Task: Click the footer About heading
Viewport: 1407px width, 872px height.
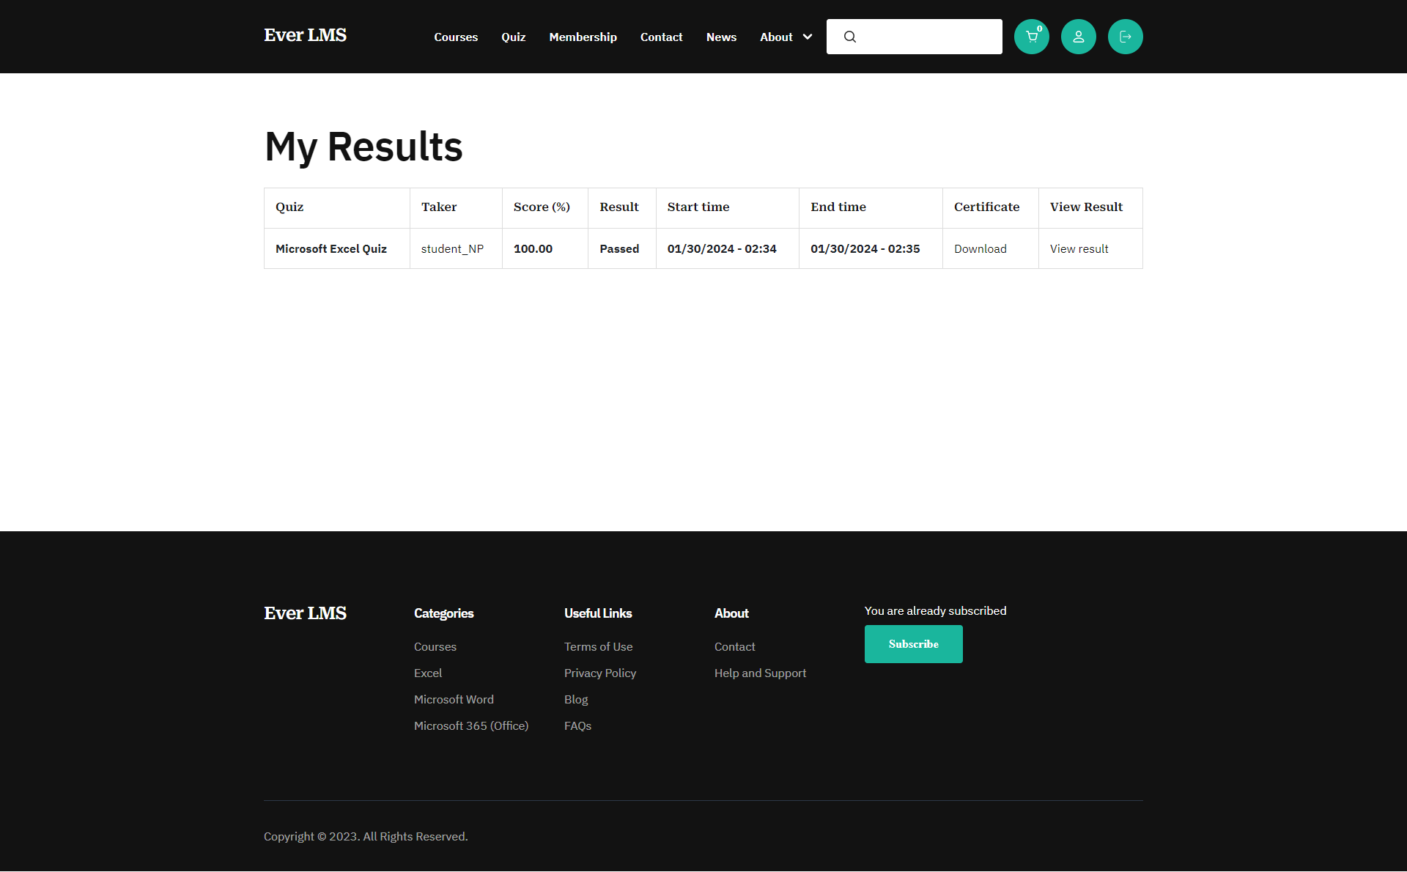Action: coord(731,613)
